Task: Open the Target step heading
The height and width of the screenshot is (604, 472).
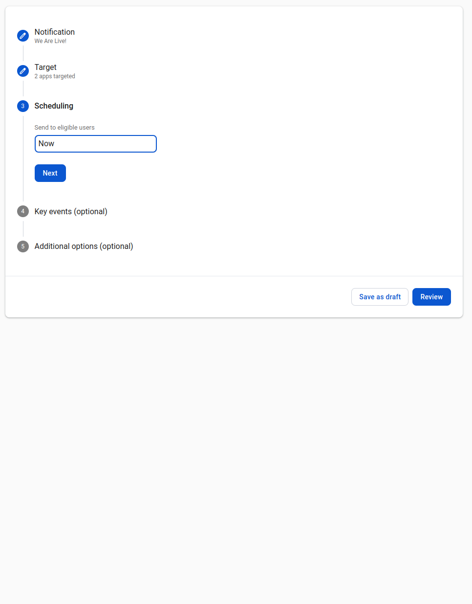Action: (x=45, y=67)
